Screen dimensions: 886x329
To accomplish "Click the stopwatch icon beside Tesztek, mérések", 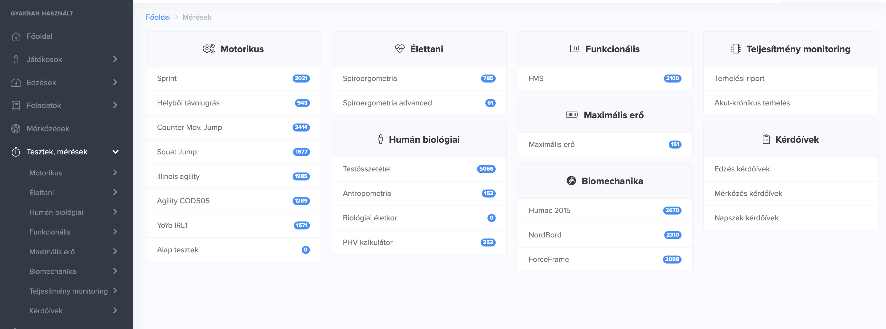I will [16, 152].
